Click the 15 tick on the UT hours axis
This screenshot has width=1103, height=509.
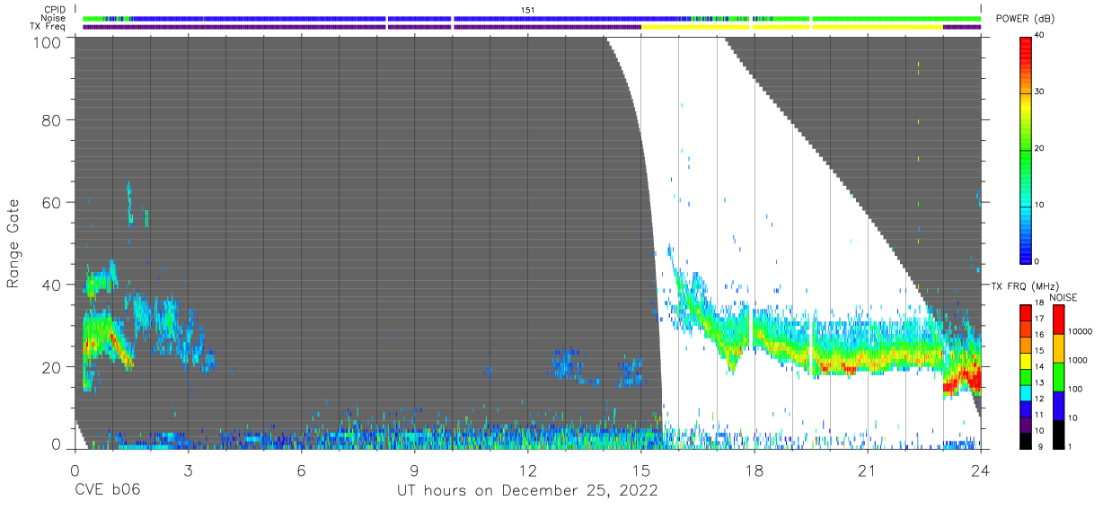coord(641,470)
